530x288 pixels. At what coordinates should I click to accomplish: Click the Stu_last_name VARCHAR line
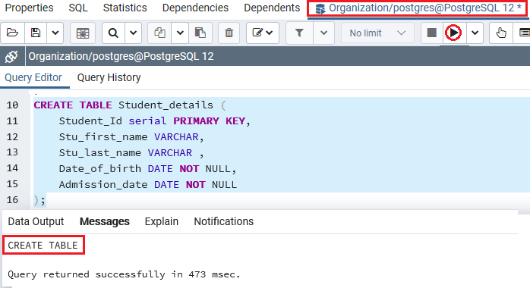click(131, 153)
